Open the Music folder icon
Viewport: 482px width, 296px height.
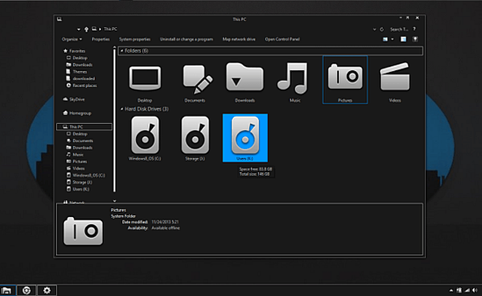tap(293, 80)
